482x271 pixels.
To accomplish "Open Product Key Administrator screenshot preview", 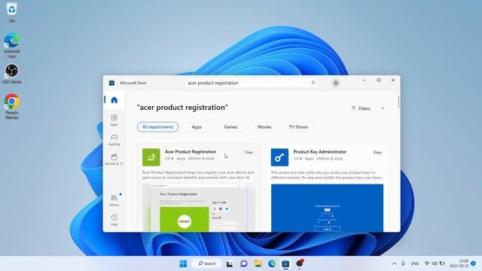I will [x=327, y=208].
